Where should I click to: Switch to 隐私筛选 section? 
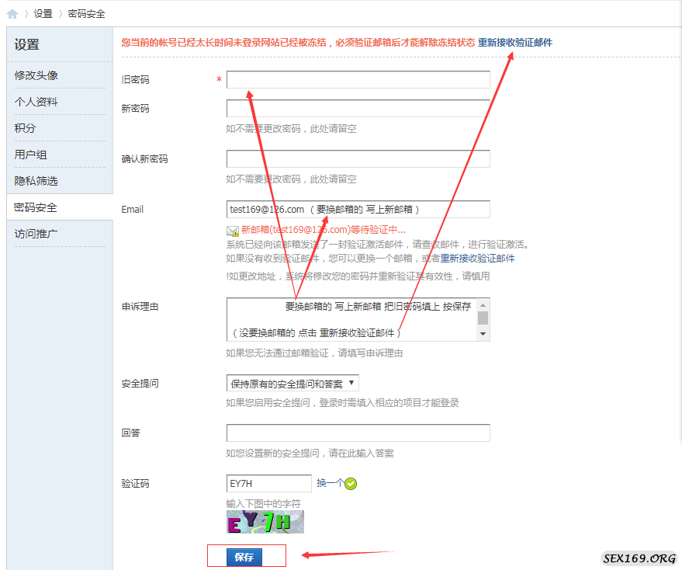pyautogui.click(x=36, y=181)
